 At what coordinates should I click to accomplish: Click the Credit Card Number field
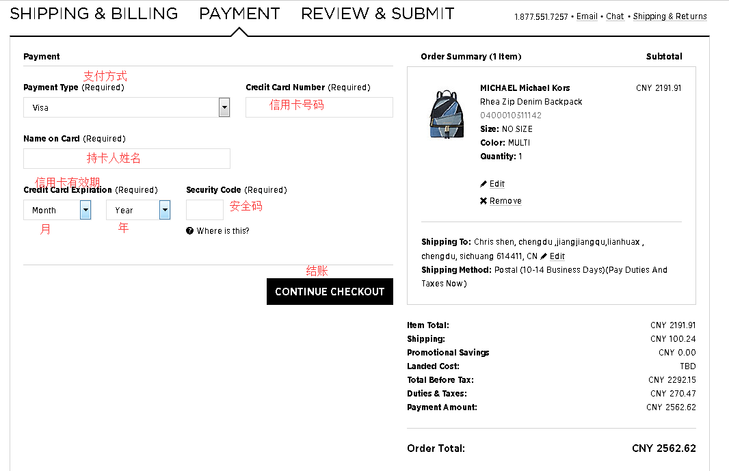tap(319, 107)
